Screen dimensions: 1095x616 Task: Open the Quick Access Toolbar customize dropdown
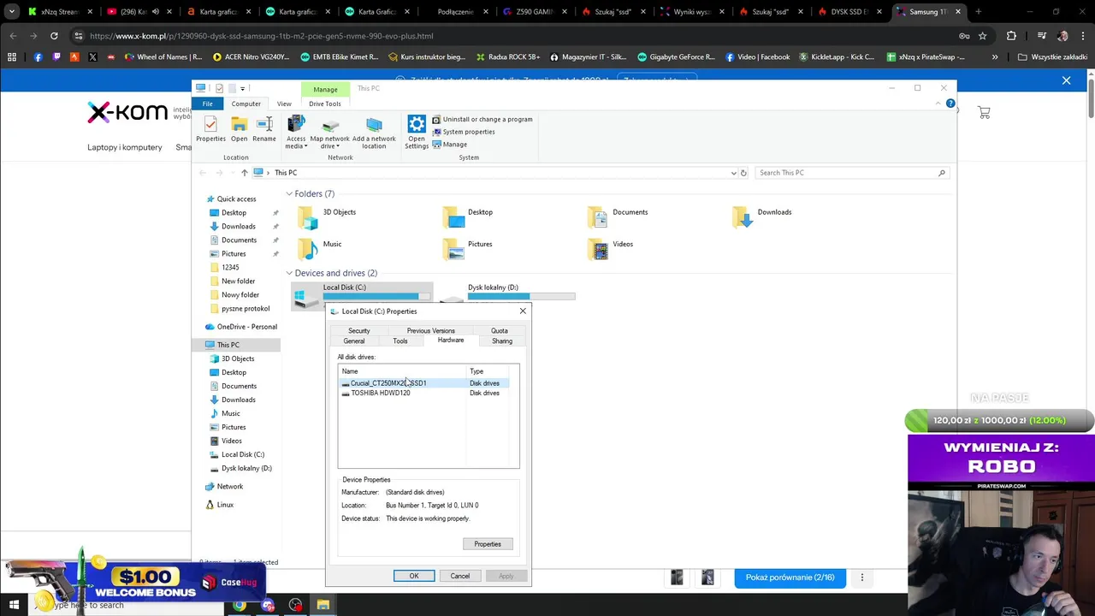[242, 88]
